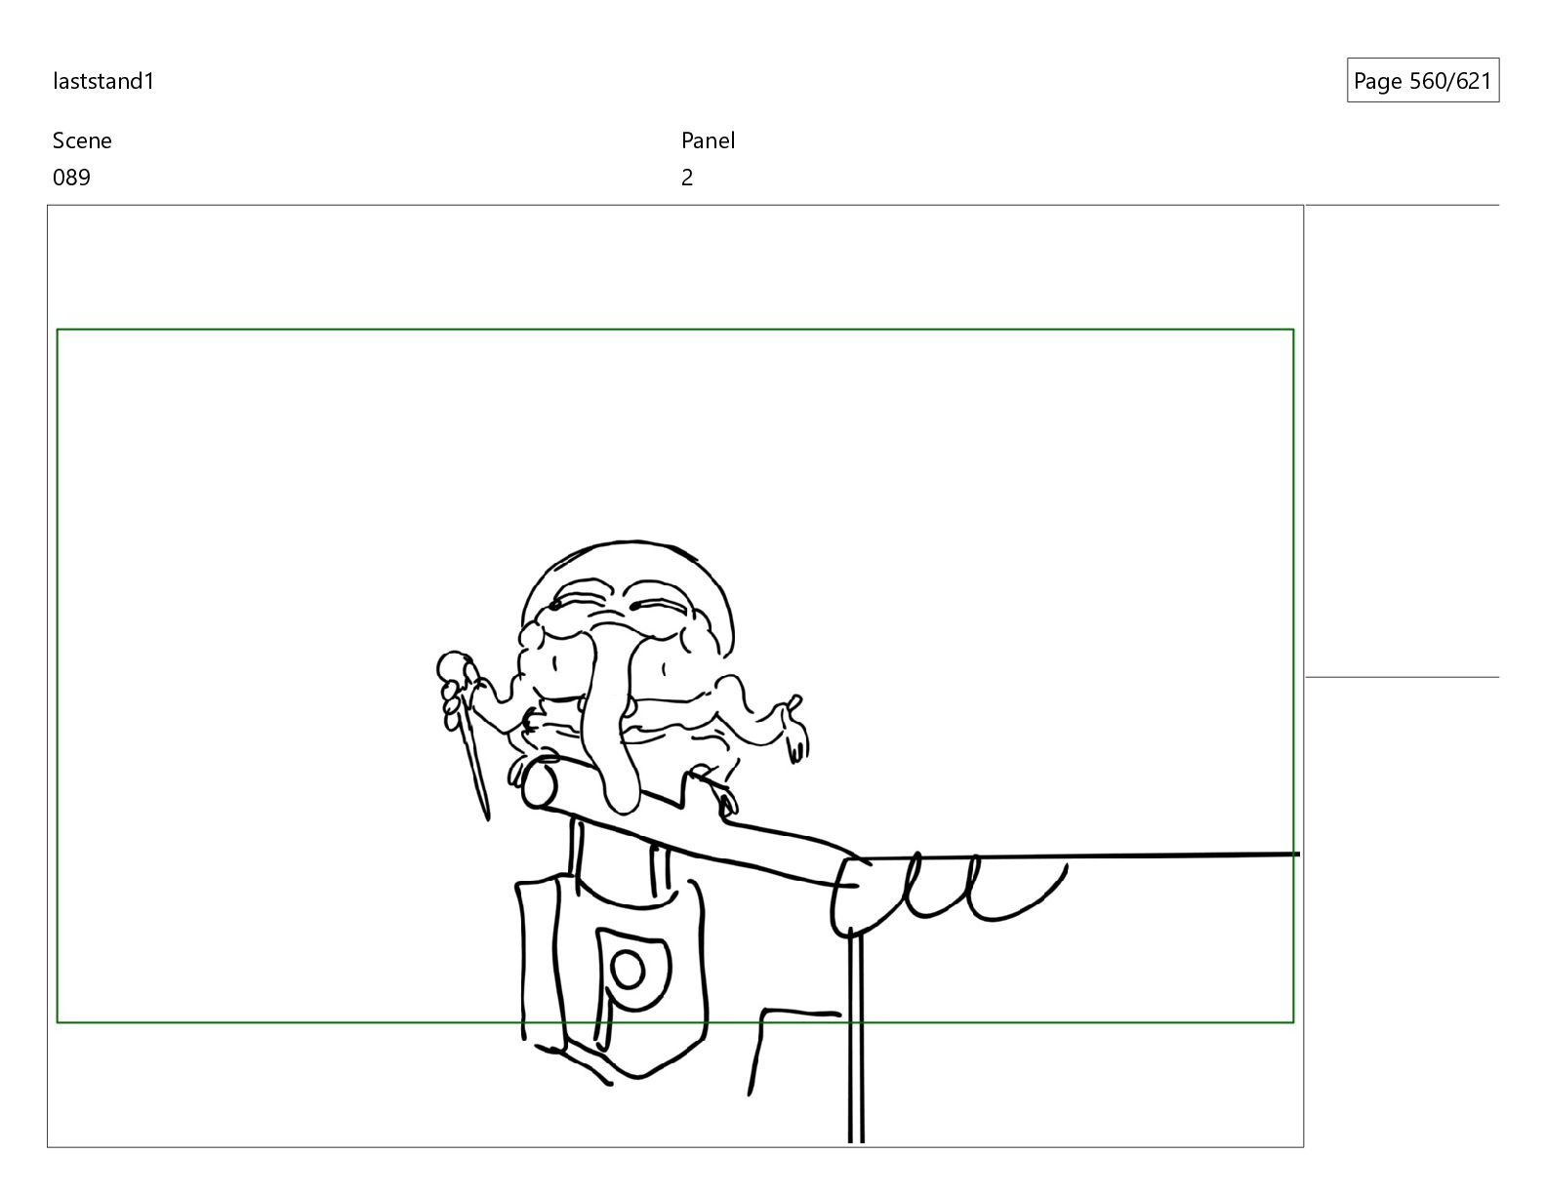Viewport: 1546px width, 1194px height.
Task: Click the 'Scene' label
Action: pyautogui.click(x=82, y=140)
